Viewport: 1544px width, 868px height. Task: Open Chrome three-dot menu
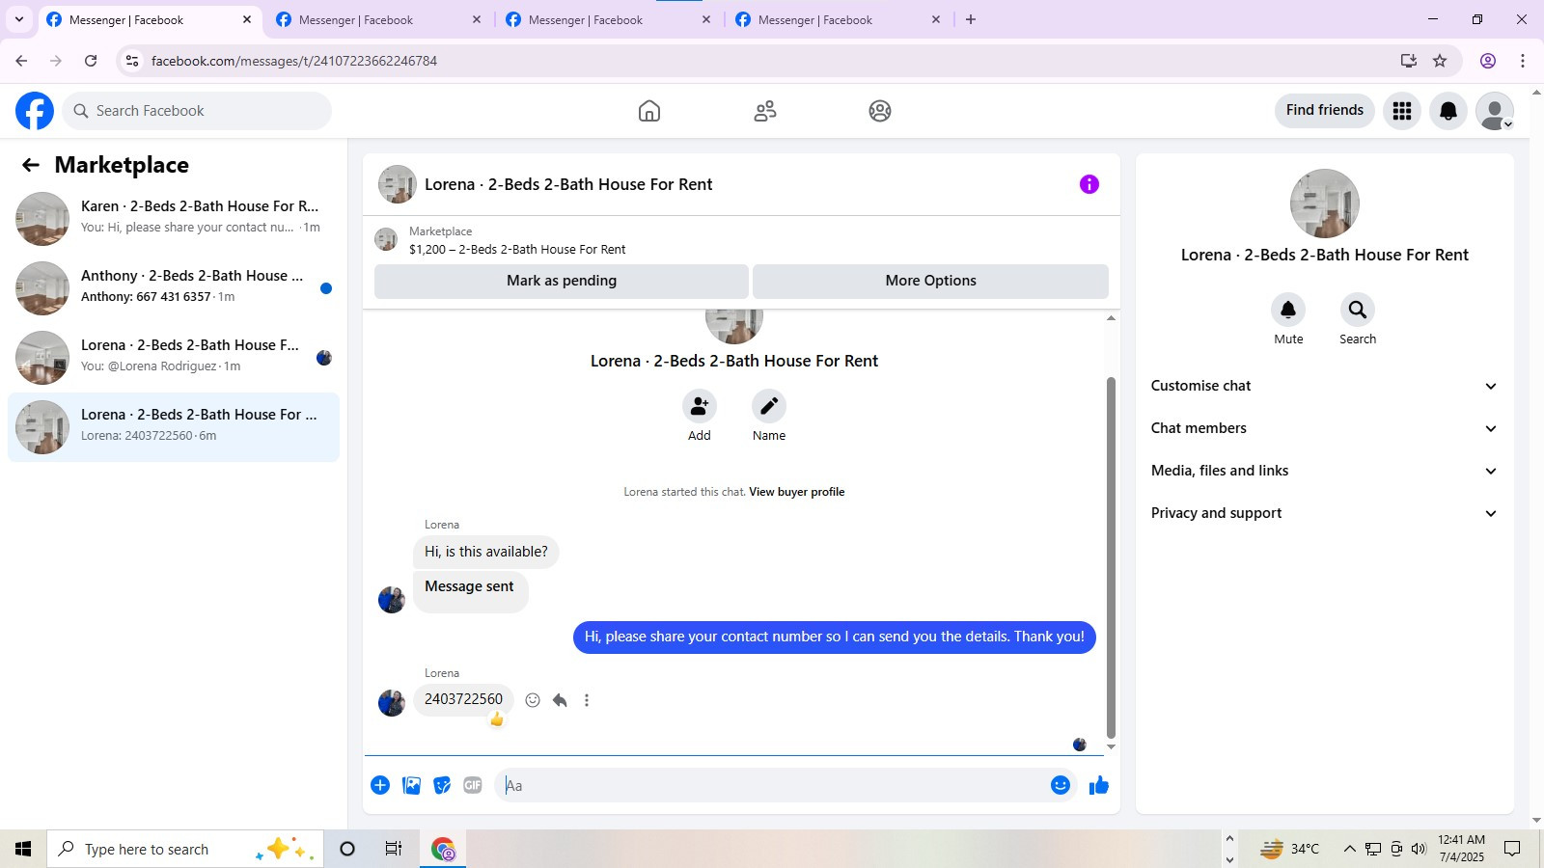(1523, 61)
